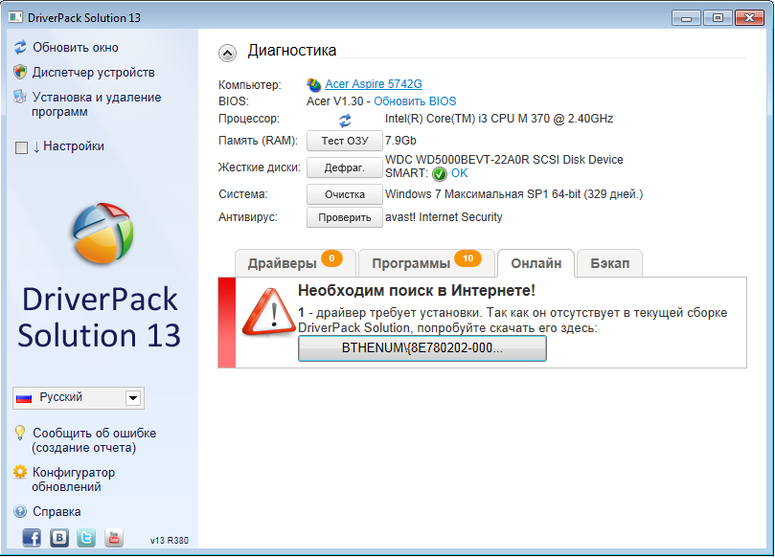Click the Проверить antivirus button
Screen dimensions: 775x558
point(345,217)
